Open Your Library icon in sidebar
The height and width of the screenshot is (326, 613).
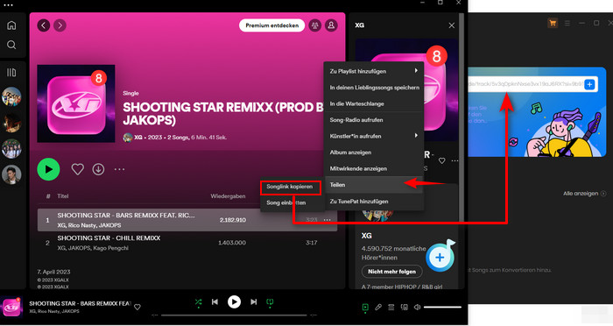click(11, 73)
